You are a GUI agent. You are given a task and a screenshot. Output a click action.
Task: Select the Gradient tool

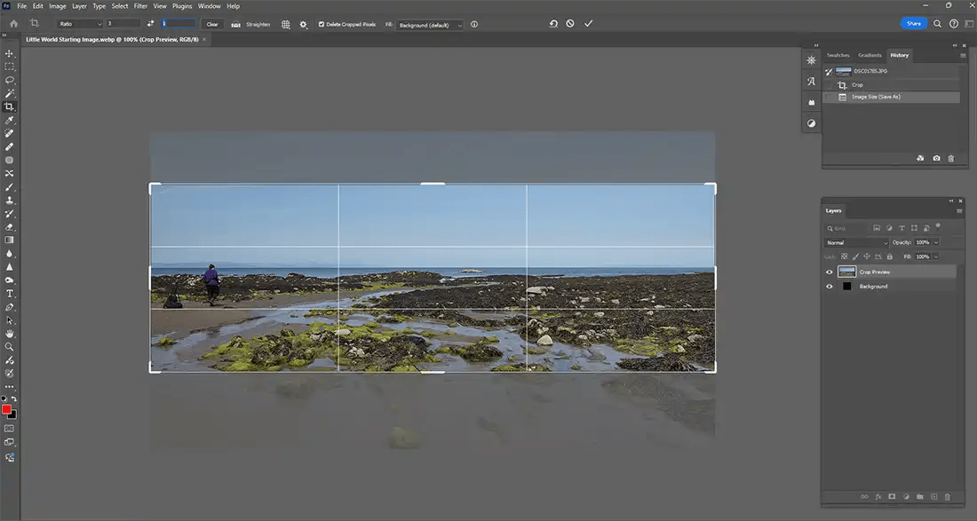pyautogui.click(x=10, y=241)
